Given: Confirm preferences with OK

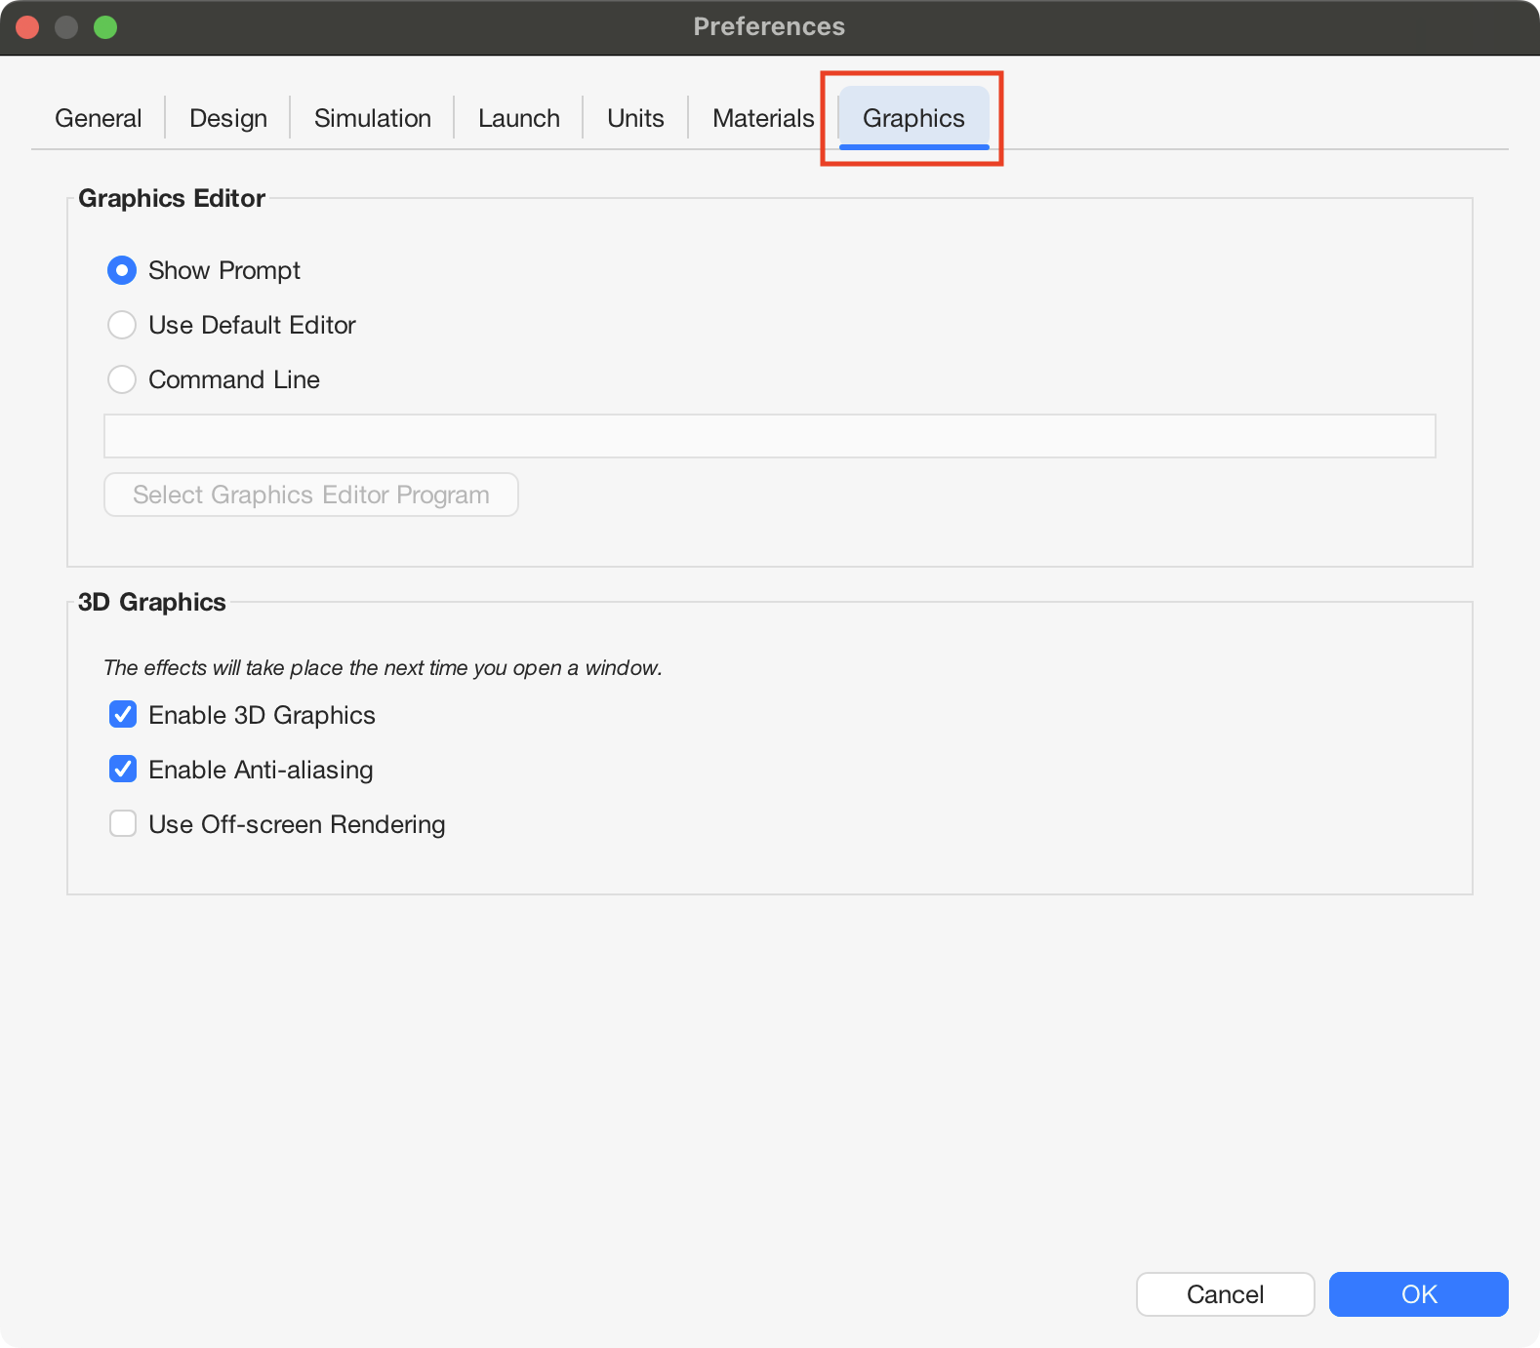Looking at the screenshot, I should tap(1418, 1294).
